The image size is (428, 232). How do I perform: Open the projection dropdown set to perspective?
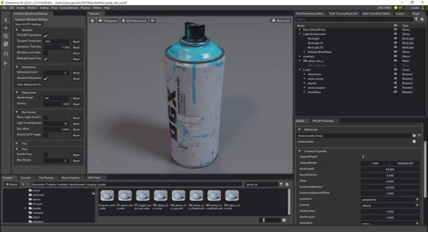[x=390, y=199]
